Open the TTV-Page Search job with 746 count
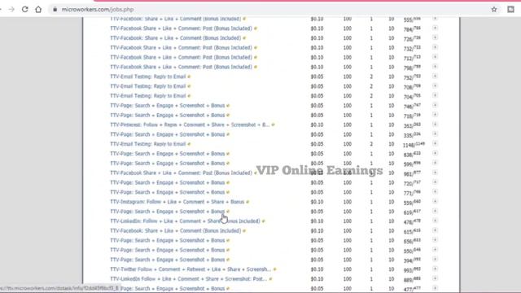Screen dimensions: 521x293 click(168, 106)
